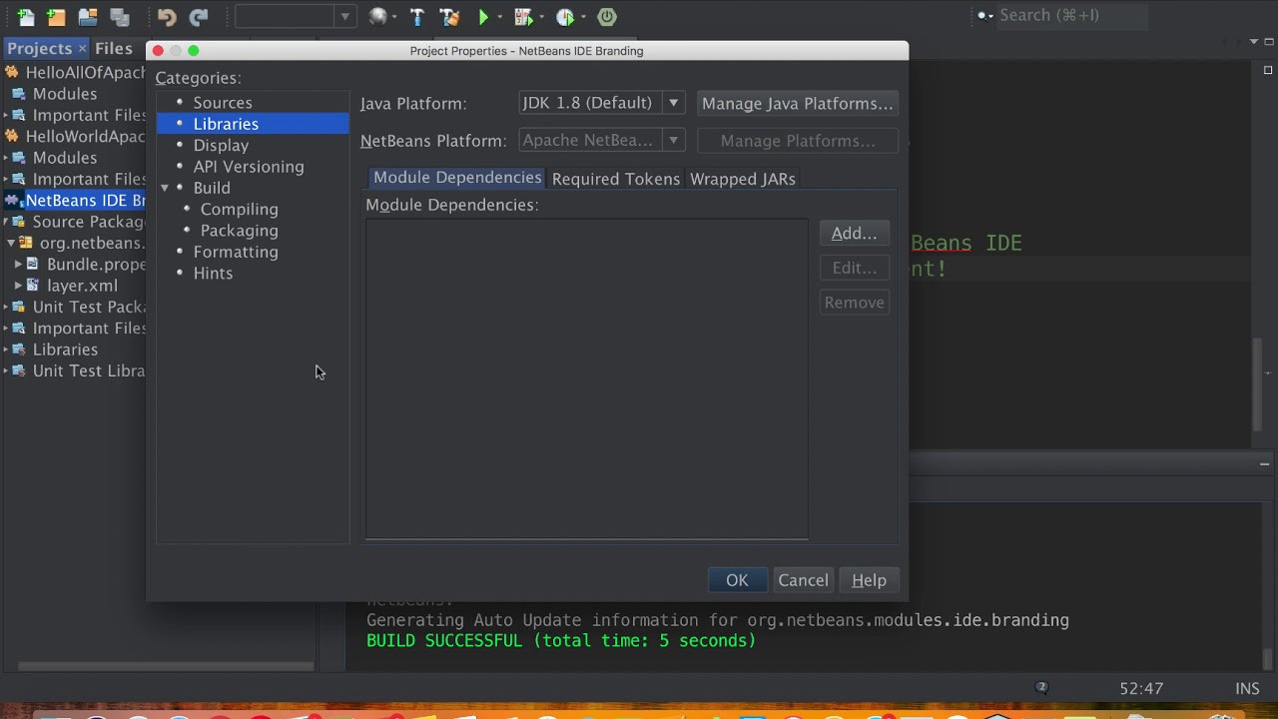Click the Unit Test Packages folder icon
This screenshot has width=1278, height=719.
point(19,307)
